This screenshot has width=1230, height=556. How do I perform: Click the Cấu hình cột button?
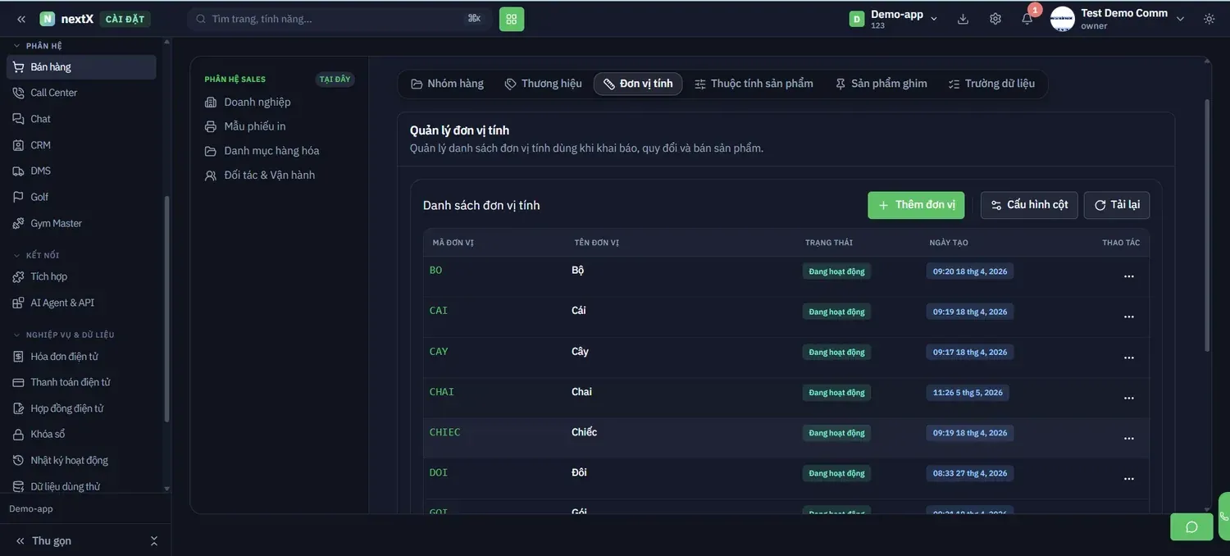(1029, 205)
